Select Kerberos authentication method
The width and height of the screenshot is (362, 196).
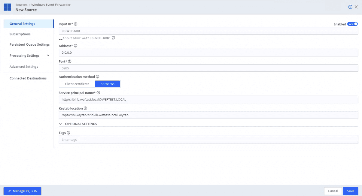tap(107, 84)
